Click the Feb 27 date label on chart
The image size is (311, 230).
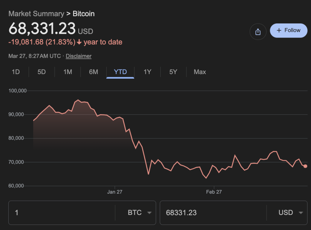point(214,192)
